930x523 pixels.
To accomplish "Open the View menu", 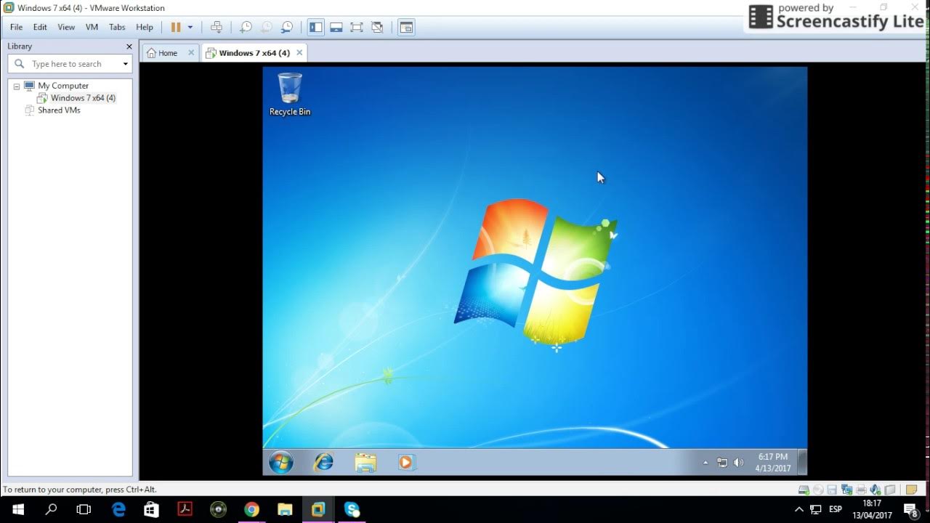I will tap(66, 27).
